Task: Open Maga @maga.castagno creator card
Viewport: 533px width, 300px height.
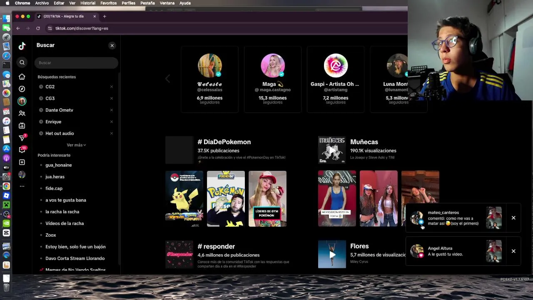Action: tap(273, 79)
